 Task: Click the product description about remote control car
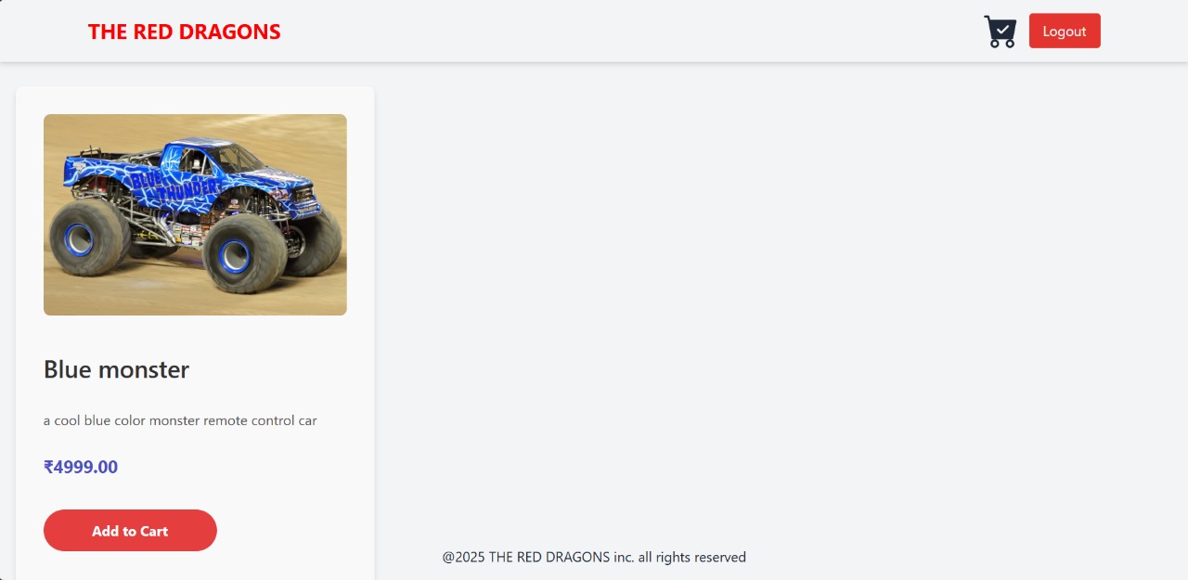click(180, 420)
